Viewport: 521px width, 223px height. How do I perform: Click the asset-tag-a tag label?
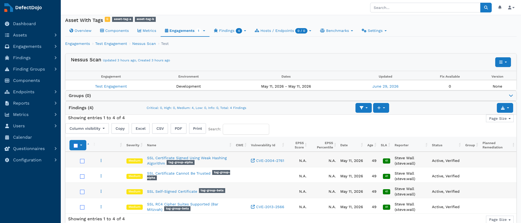tap(122, 19)
